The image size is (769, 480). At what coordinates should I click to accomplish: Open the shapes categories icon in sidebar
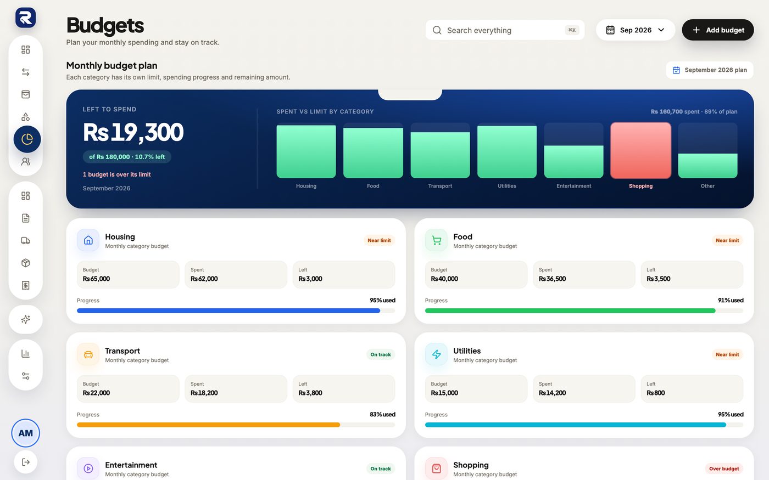[25, 117]
